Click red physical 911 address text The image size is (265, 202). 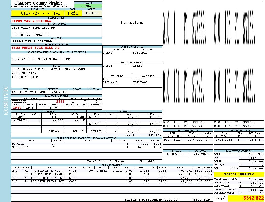(36, 48)
